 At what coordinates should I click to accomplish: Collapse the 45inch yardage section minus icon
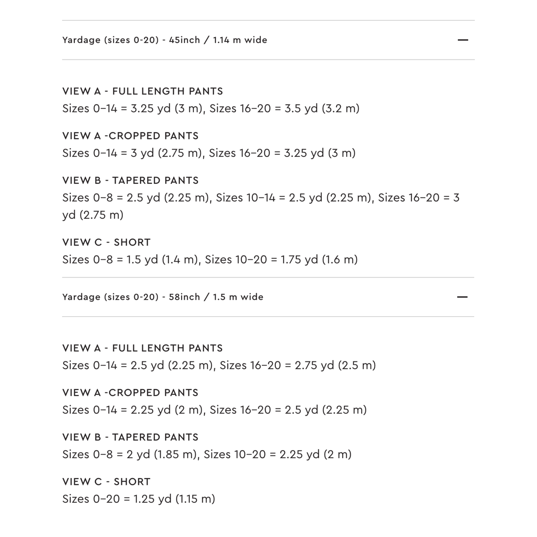tap(463, 40)
